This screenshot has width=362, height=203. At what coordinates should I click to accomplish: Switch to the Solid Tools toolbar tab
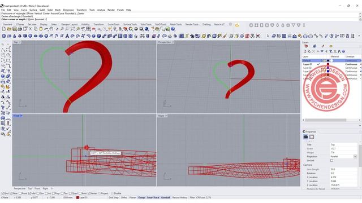[146, 24]
